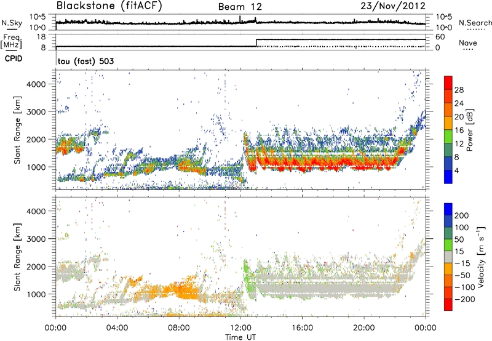
Task: Select the tau (fast) 503 mode text
Action: (85, 61)
